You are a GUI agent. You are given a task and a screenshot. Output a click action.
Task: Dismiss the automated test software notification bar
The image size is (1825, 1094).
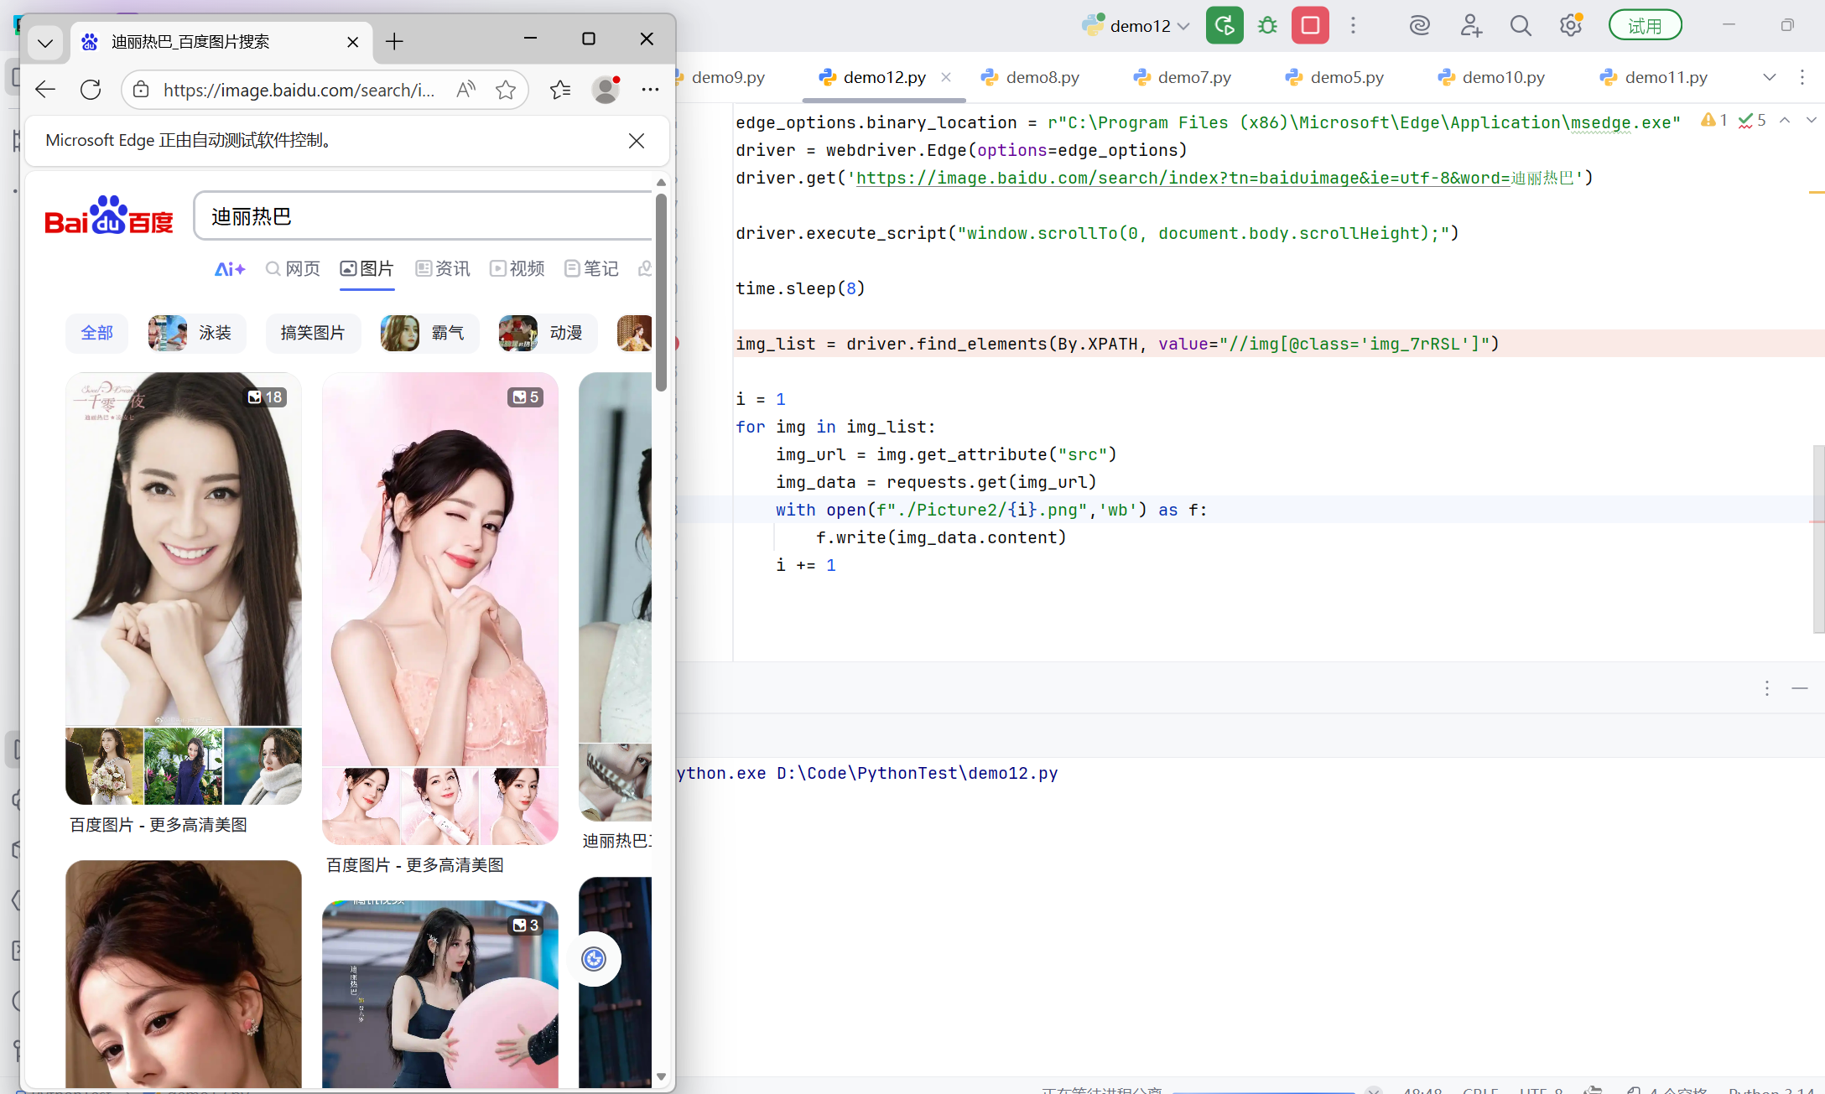637,141
